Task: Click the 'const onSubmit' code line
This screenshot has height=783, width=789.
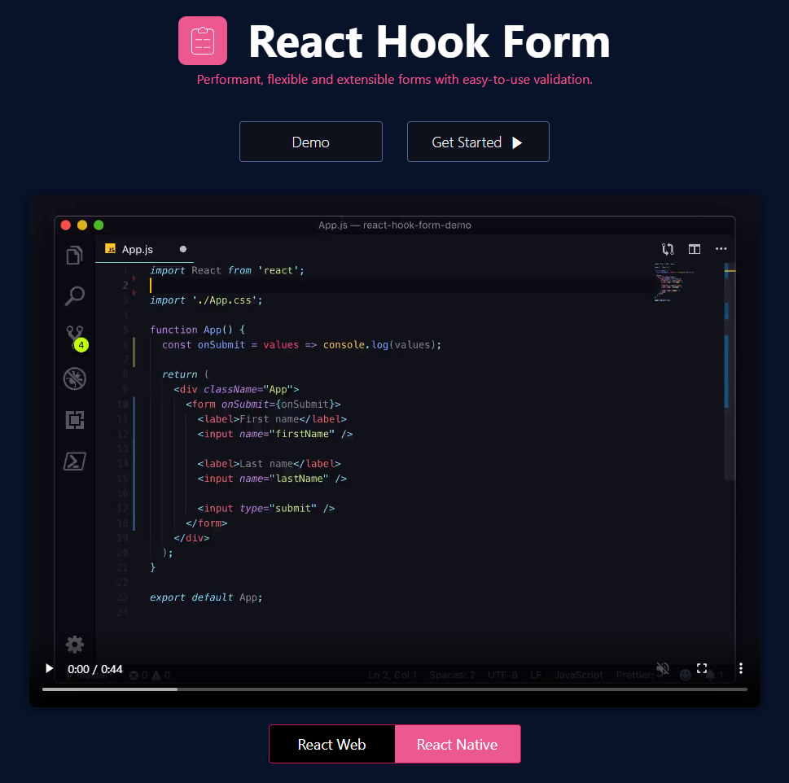Action: point(301,345)
